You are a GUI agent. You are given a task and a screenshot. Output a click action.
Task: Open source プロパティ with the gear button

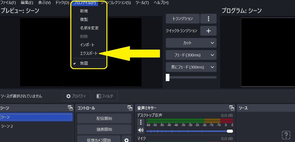click(76, 96)
